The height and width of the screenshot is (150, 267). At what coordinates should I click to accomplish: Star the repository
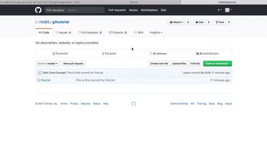coord(199,22)
